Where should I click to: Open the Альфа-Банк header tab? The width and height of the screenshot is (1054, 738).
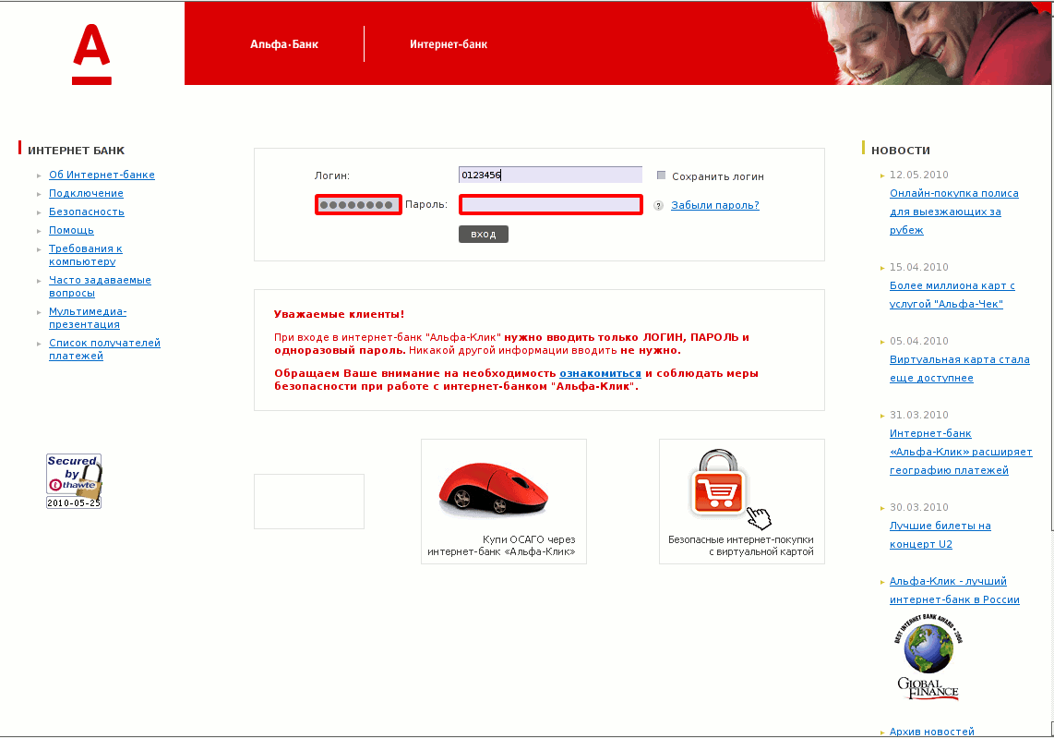283,44
